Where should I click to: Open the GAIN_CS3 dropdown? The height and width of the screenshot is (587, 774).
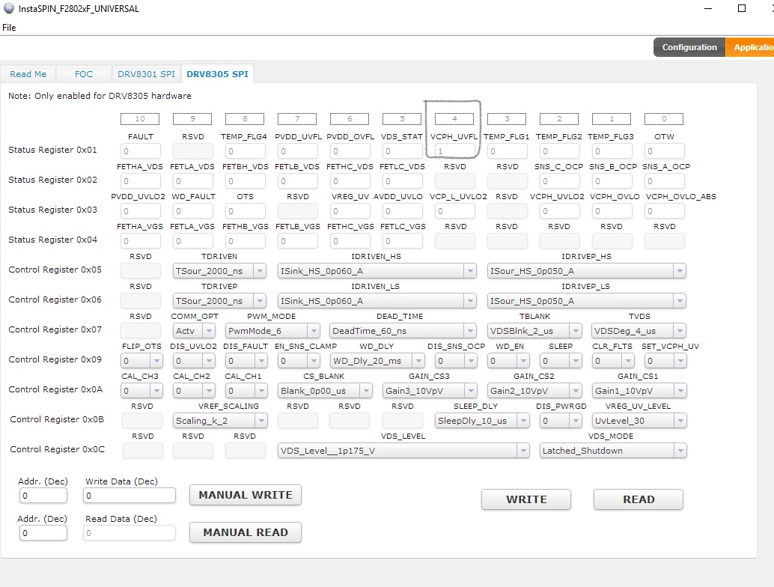coord(430,391)
